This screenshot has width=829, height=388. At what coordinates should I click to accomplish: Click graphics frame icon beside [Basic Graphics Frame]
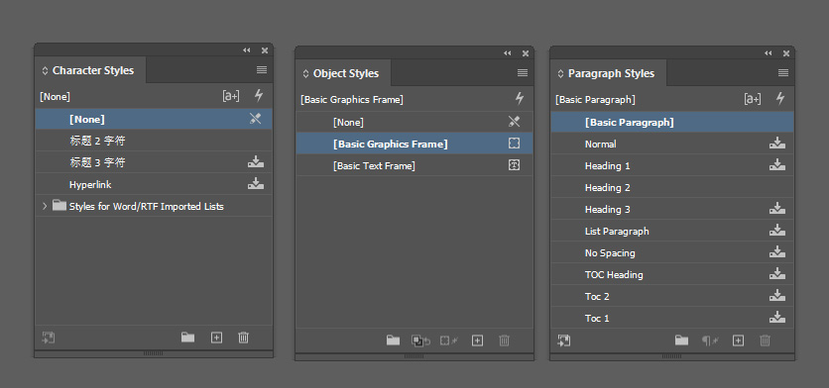point(514,144)
